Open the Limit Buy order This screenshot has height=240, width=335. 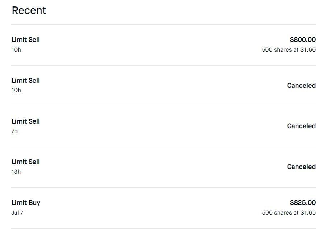click(26, 203)
